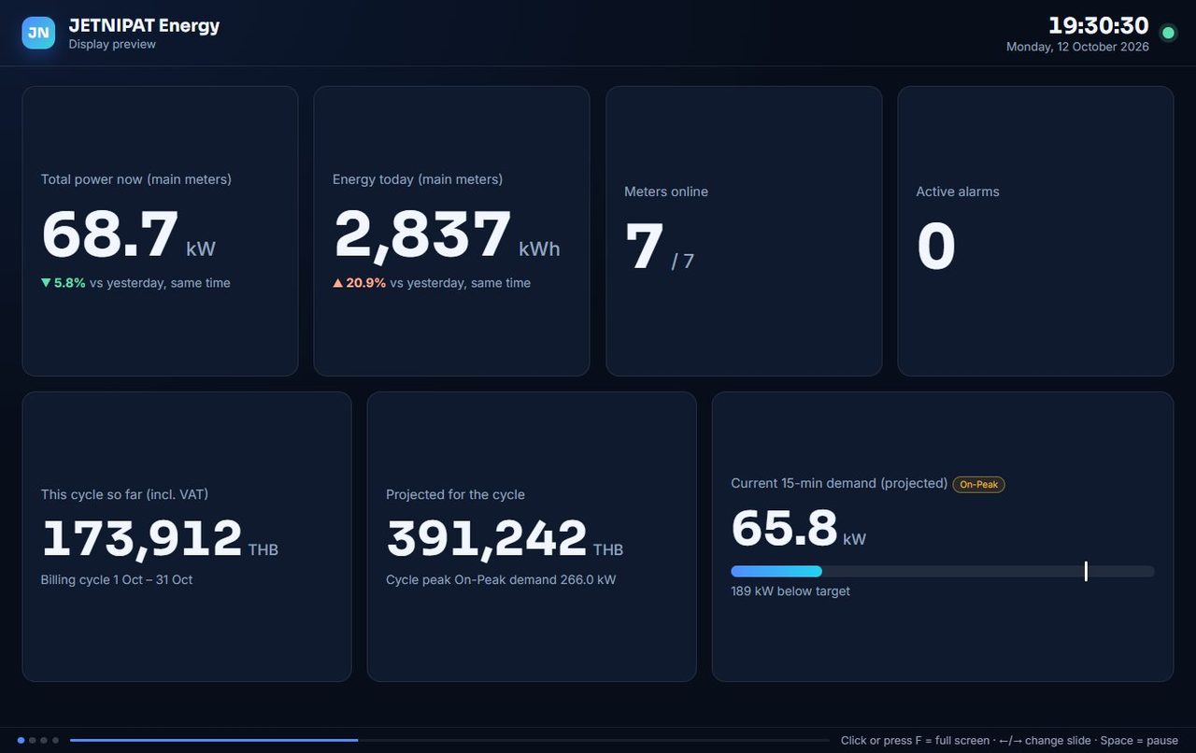Screen dimensions: 1196x753
Task: Click the slide progress bar at the bottom
Action: (x=449, y=740)
